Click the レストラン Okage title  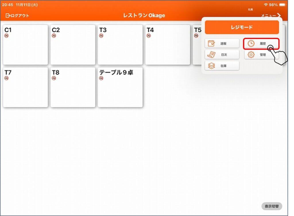pyautogui.click(x=144, y=15)
